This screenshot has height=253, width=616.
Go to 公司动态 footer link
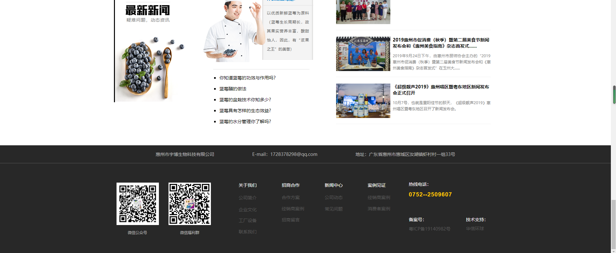pyautogui.click(x=334, y=197)
